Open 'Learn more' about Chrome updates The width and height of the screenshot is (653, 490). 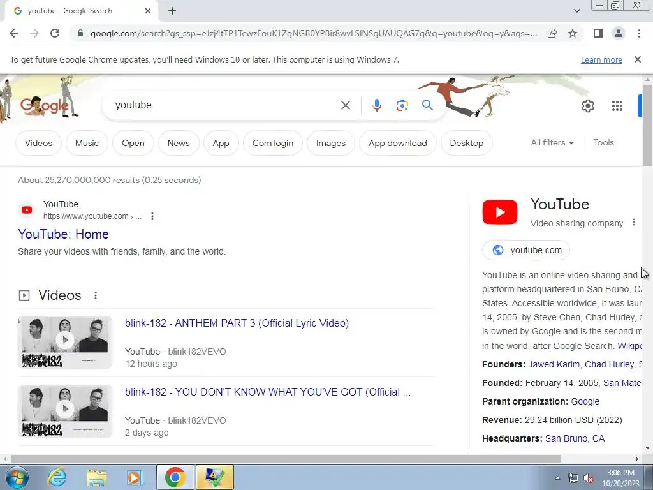(x=601, y=60)
